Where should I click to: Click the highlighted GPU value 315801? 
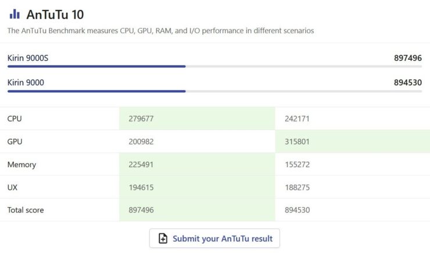tap(297, 142)
